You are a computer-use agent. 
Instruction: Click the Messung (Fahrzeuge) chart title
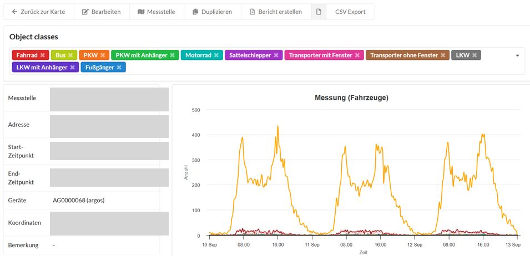click(x=351, y=98)
